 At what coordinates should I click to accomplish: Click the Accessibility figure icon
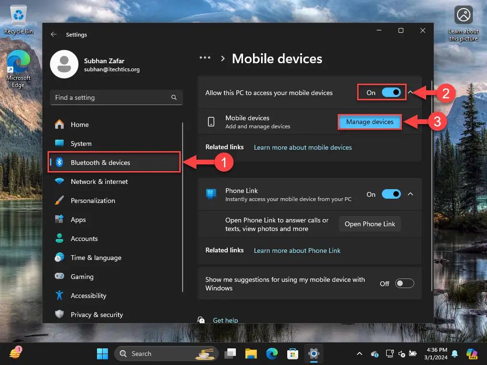(x=59, y=295)
